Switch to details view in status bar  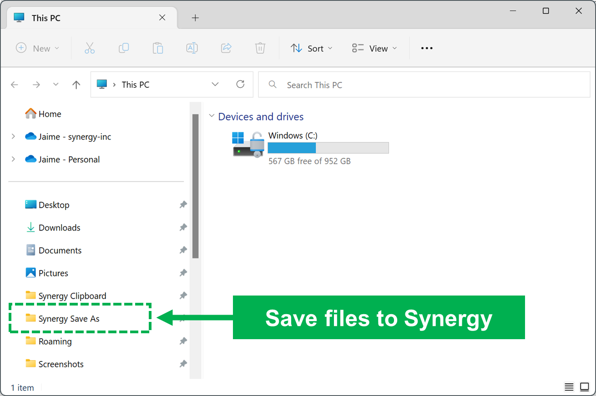569,387
